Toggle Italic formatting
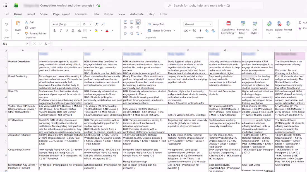Screen dimensions: 307x172 pyautogui.click(x=61, y=31)
